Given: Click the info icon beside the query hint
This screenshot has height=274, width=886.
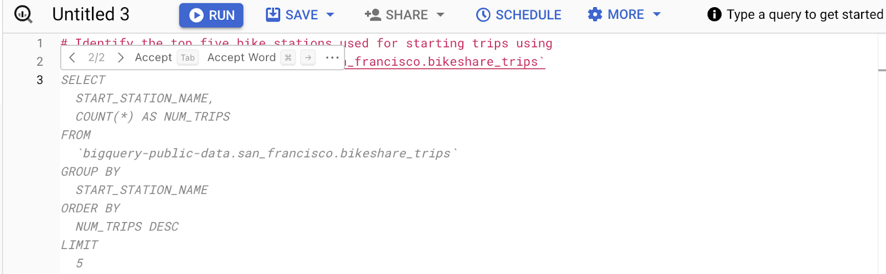Looking at the screenshot, I should [x=714, y=14].
